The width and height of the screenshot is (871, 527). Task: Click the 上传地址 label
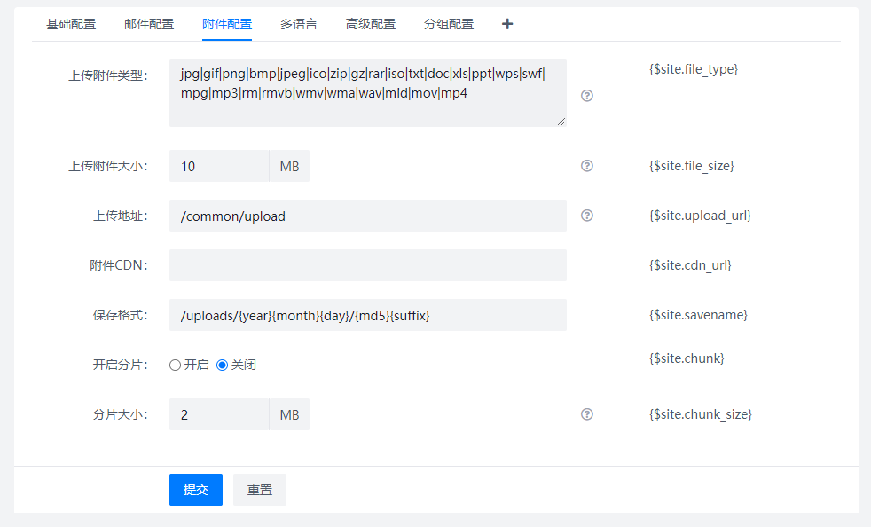coord(120,216)
